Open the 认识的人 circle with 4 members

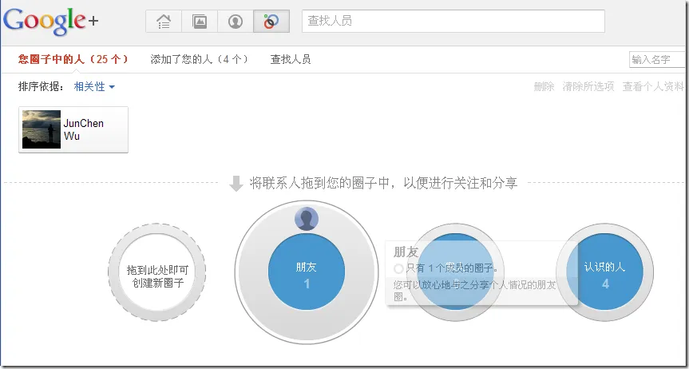(604, 272)
